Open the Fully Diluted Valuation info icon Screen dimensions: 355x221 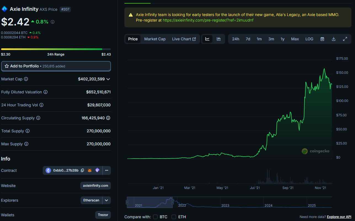(46, 92)
